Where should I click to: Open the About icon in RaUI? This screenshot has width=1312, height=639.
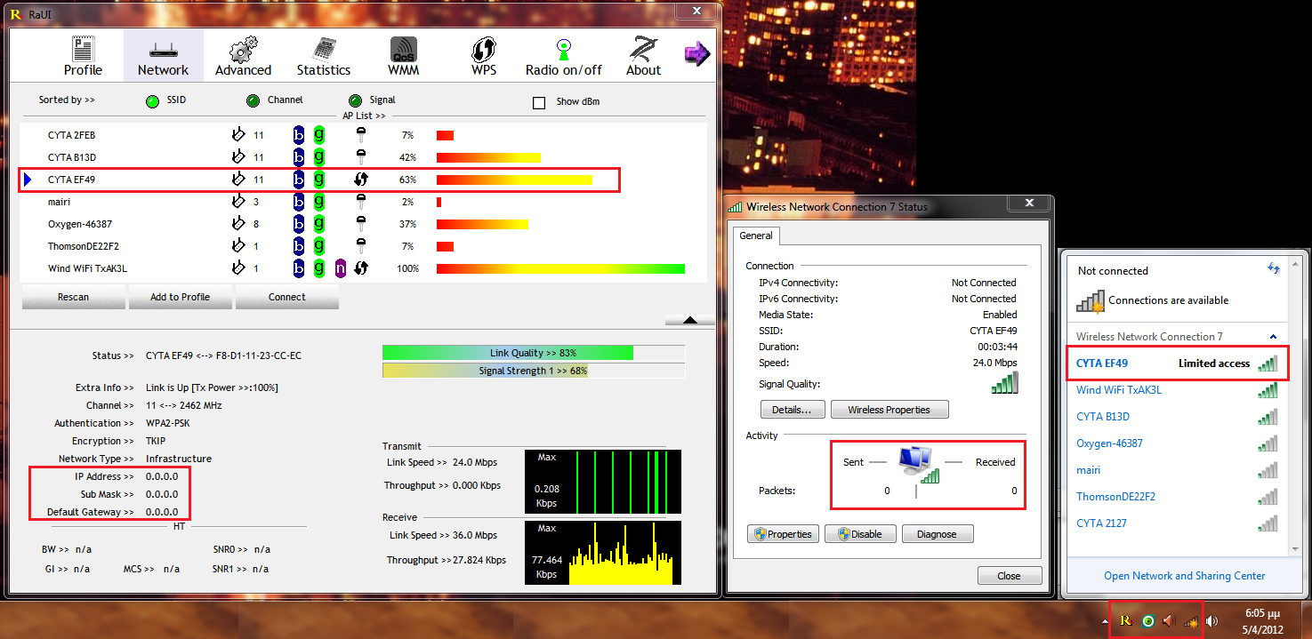click(x=643, y=55)
